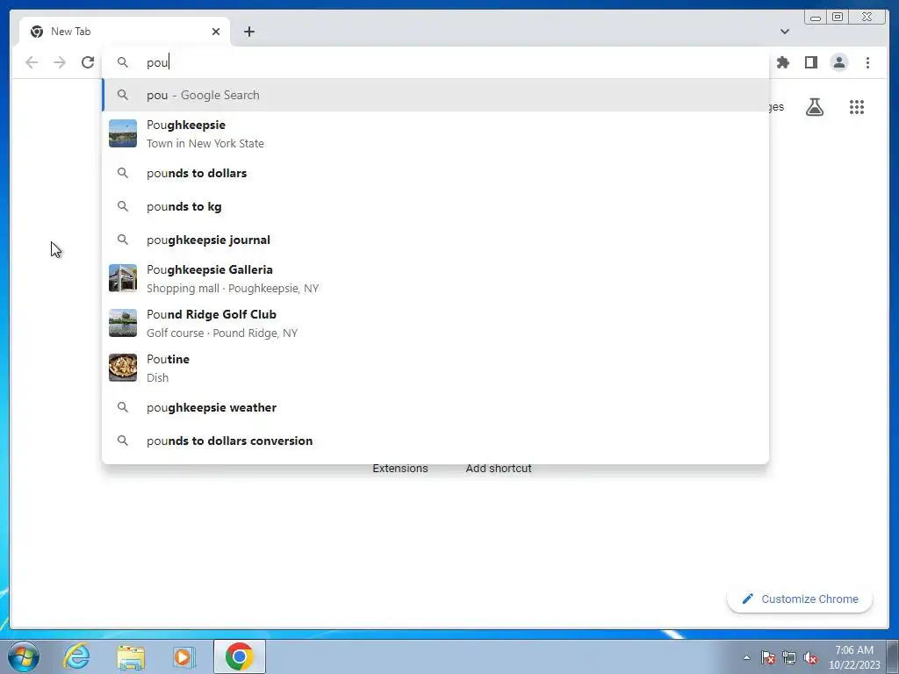This screenshot has height=674, width=899.
Task: Click the Customize Chrome button
Action: (x=800, y=599)
